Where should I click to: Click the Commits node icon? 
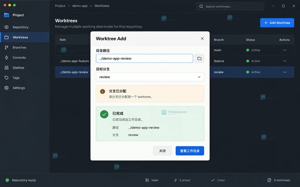pos(6,58)
